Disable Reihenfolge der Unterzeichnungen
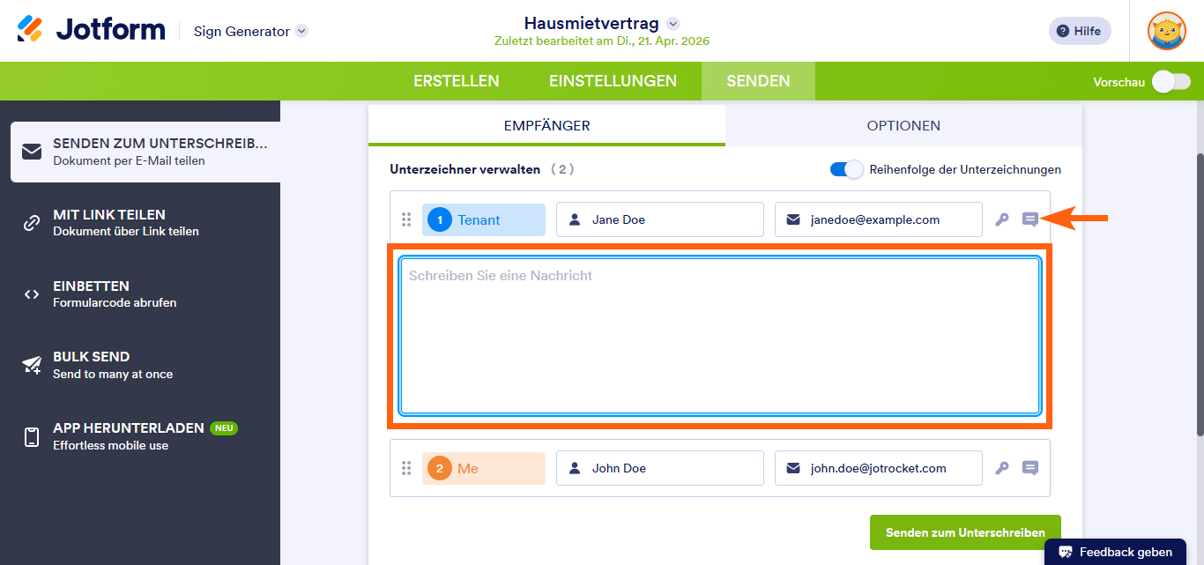 coord(846,169)
